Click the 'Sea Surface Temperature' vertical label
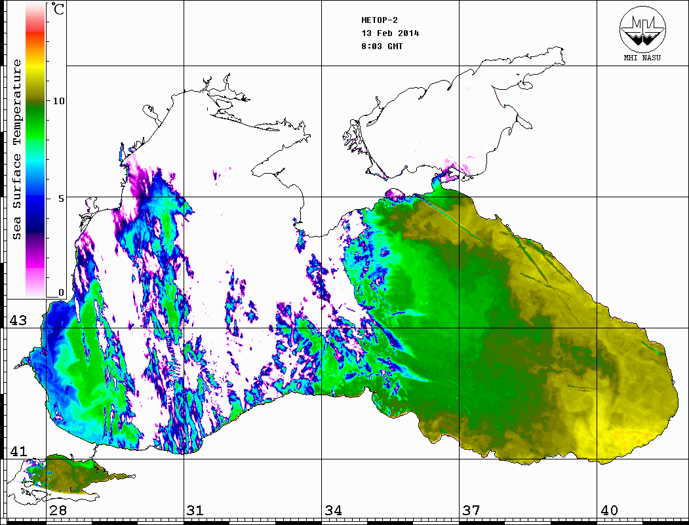The height and width of the screenshot is (525, 689). coord(16,149)
